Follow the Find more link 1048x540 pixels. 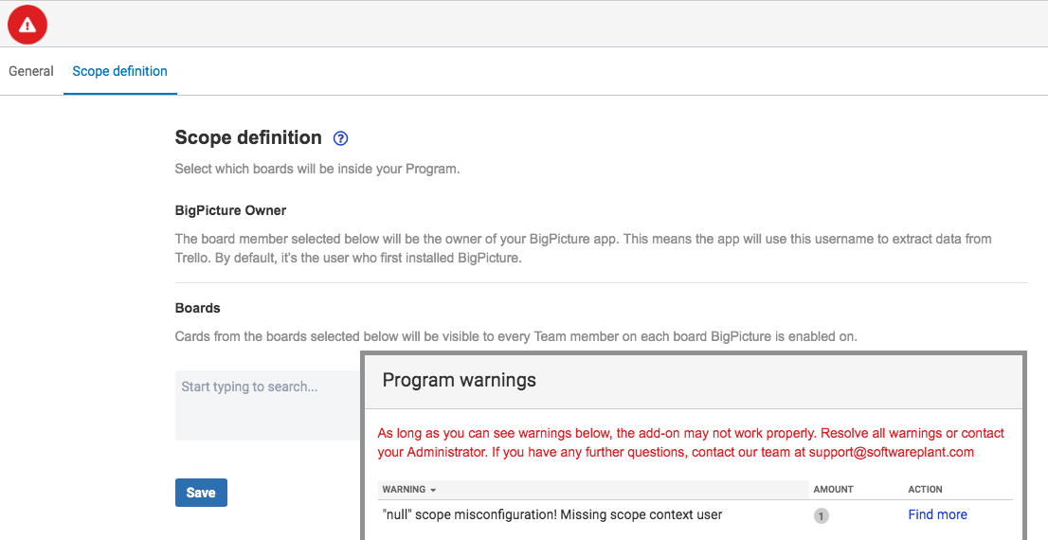937,514
